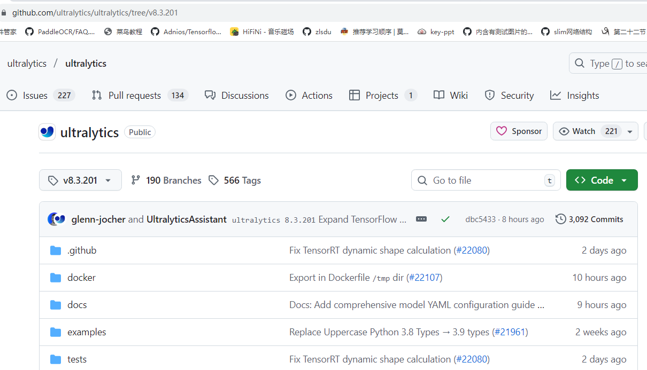Click the lock icon in address bar
The image size is (647, 370).
4,12
